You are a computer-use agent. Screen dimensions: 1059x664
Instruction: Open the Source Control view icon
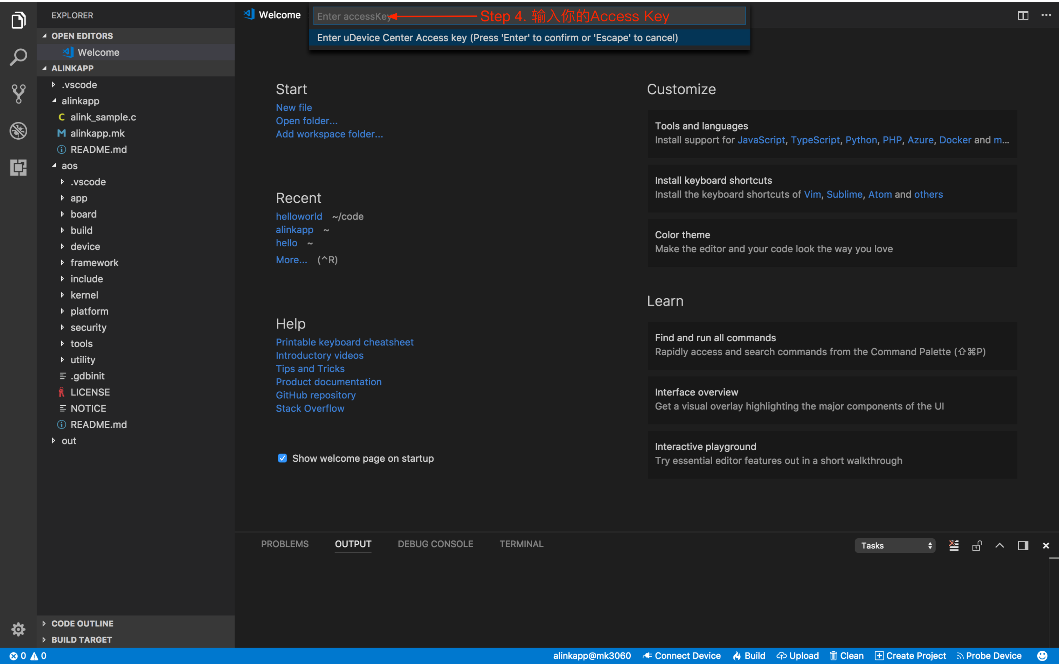pyautogui.click(x=18, y=93)
